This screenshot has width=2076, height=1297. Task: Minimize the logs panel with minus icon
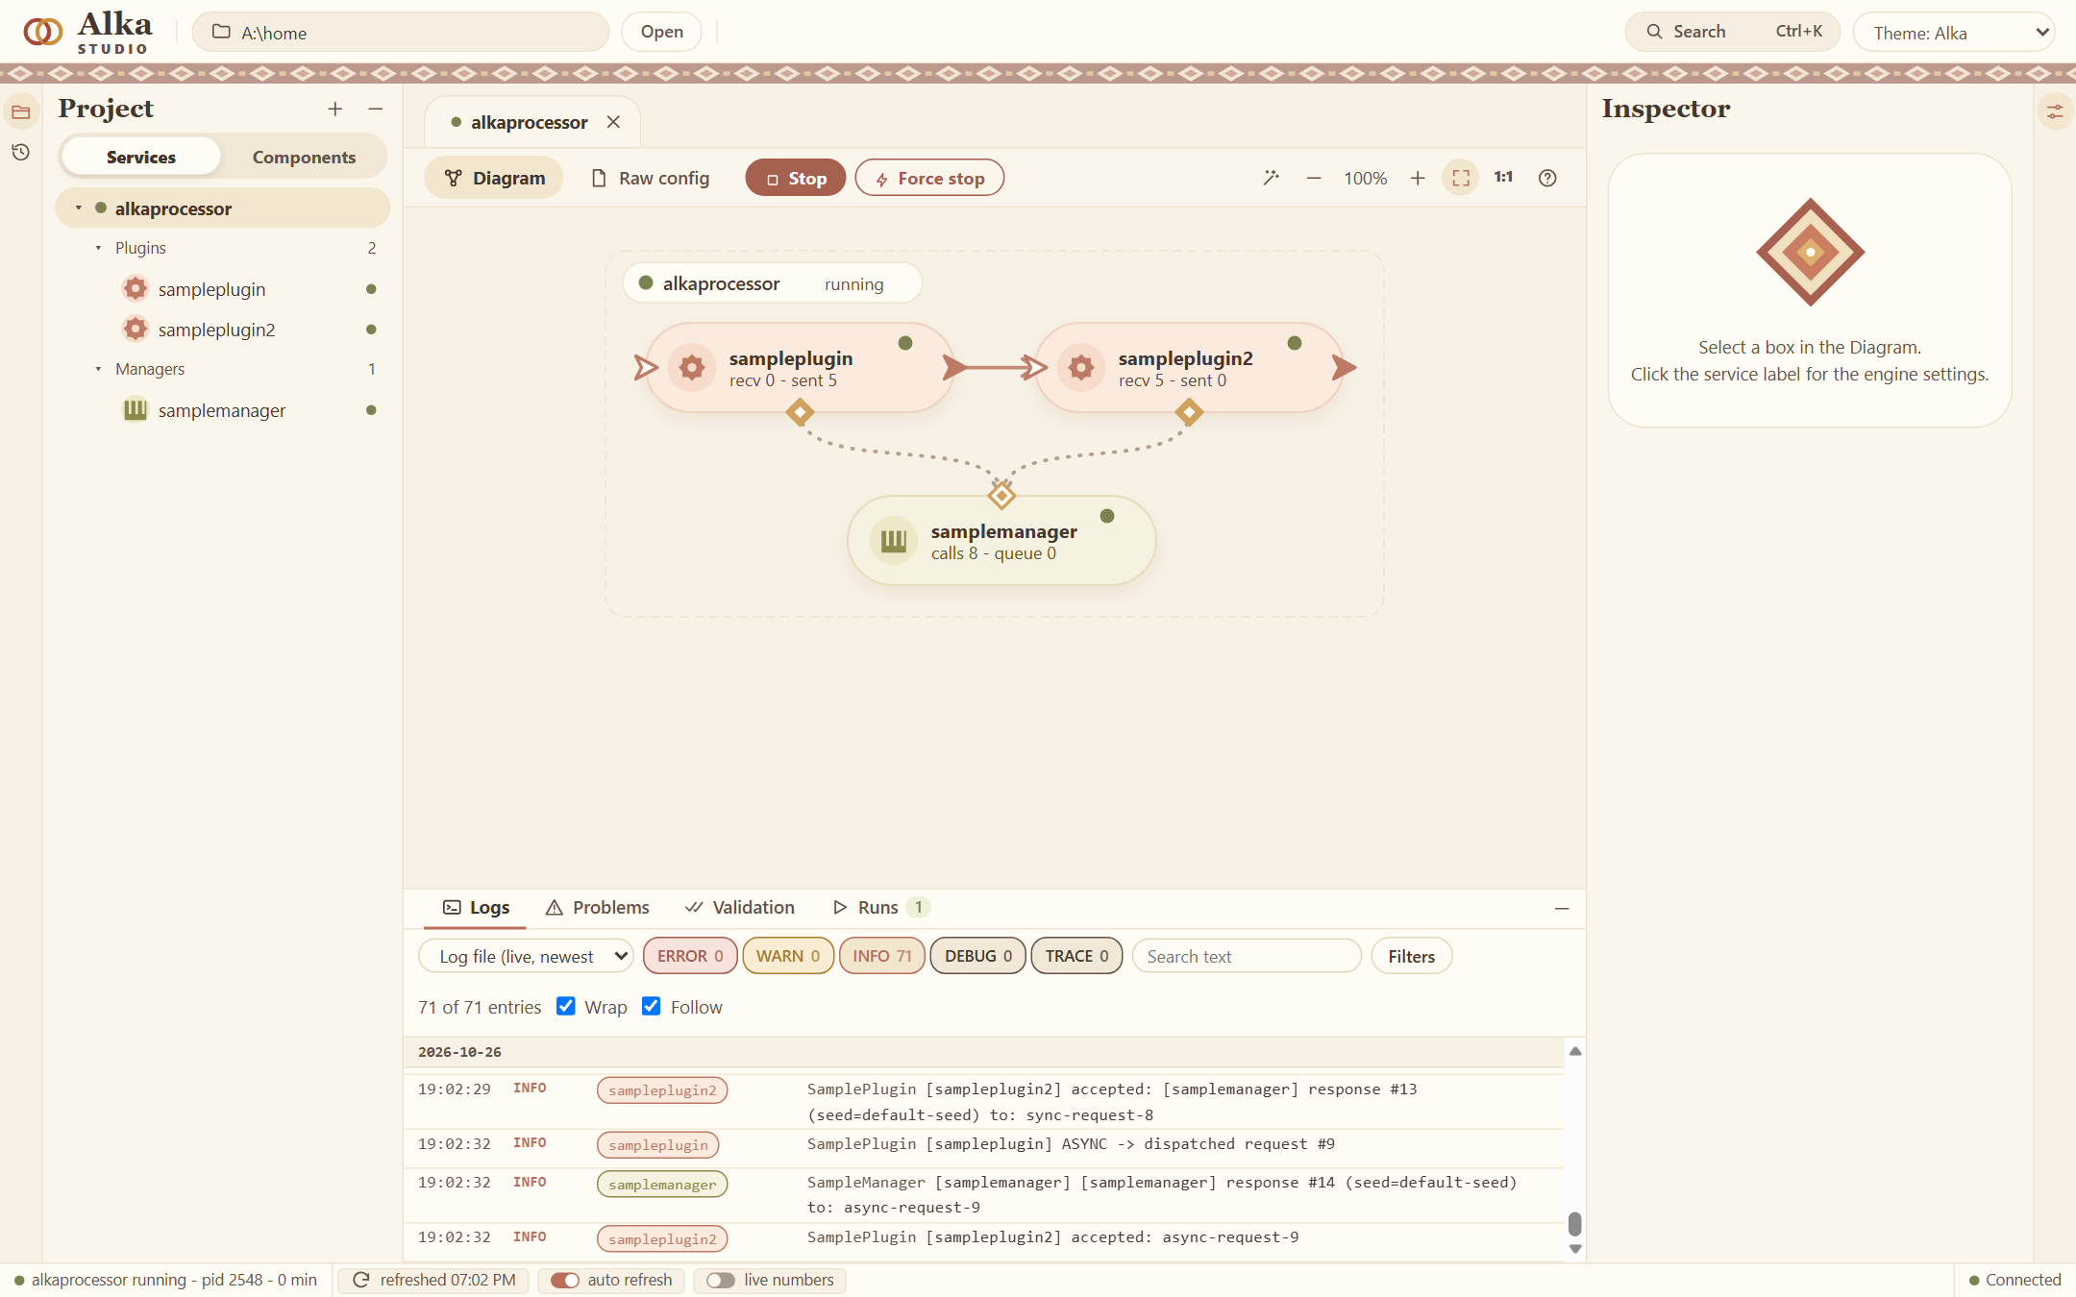(1562, 908)
